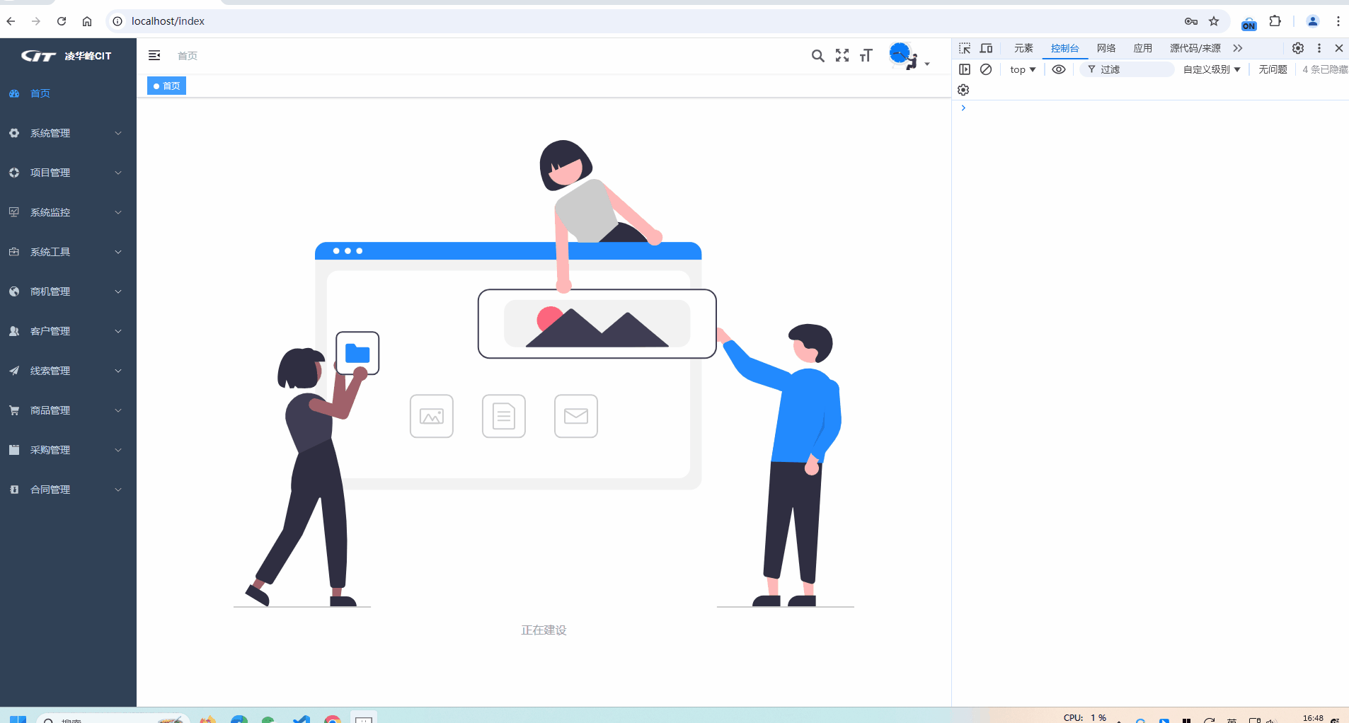The height and width of the screenshot is (723, 1349).
Task: Toggle the device toolbar in DevTools
Action: 986,48
